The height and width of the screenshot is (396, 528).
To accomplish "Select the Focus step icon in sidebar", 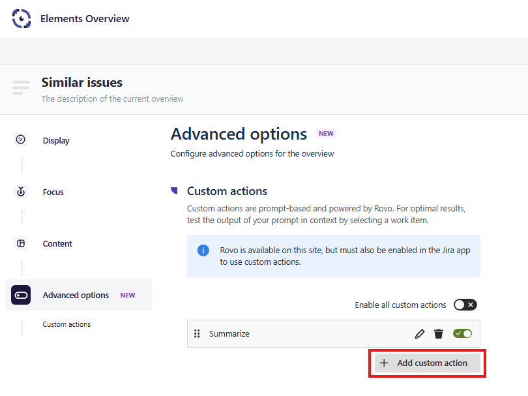I will point(21,192).
